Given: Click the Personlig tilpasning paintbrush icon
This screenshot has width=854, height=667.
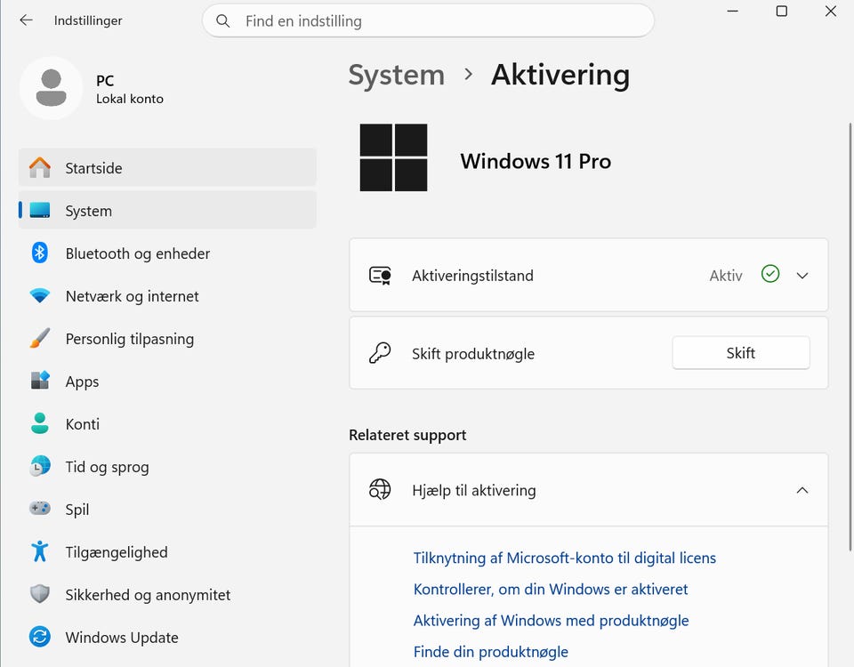Looking at the screenshot, I should (40, 338).
